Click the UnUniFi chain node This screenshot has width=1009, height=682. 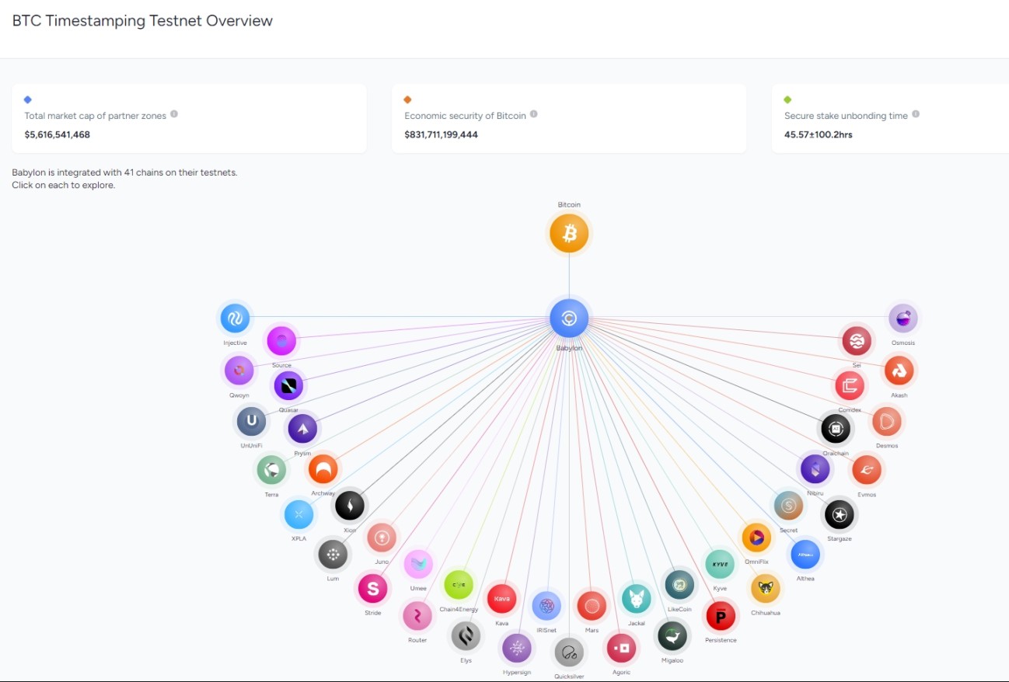click(251, 422)
